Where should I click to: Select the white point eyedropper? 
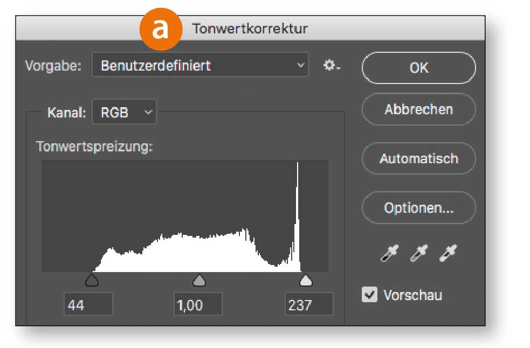coord(449,252)
